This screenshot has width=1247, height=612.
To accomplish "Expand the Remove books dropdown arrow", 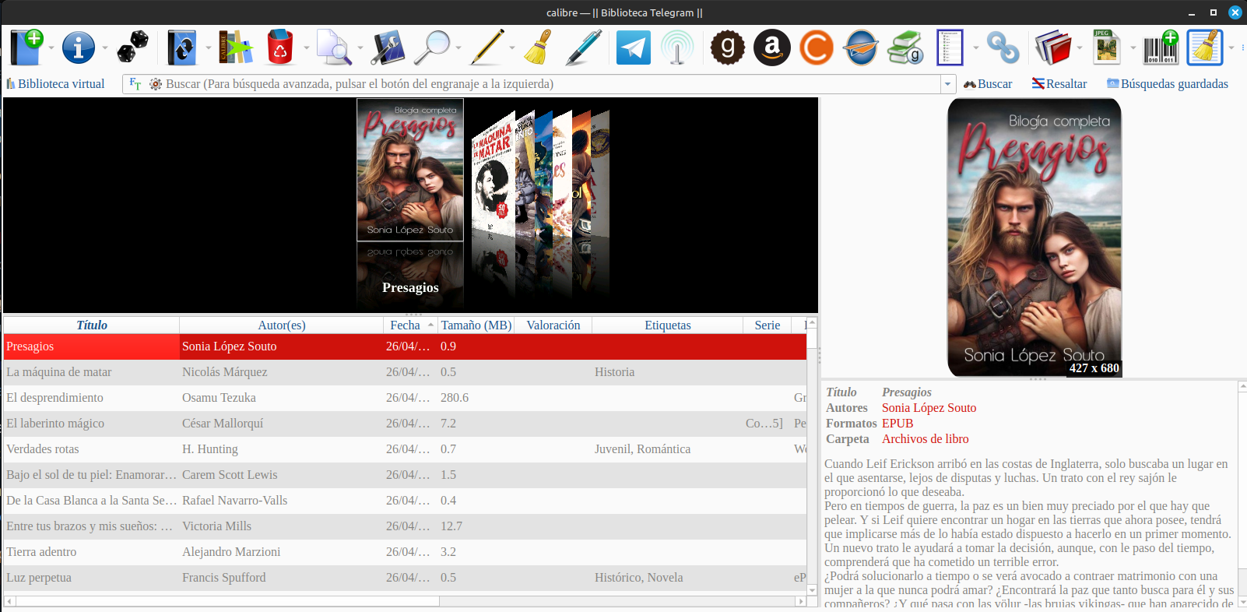I will [306, 47].
